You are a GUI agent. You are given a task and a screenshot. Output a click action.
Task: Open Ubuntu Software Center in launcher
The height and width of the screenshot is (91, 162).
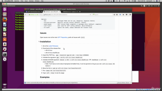tap(5, 39)
